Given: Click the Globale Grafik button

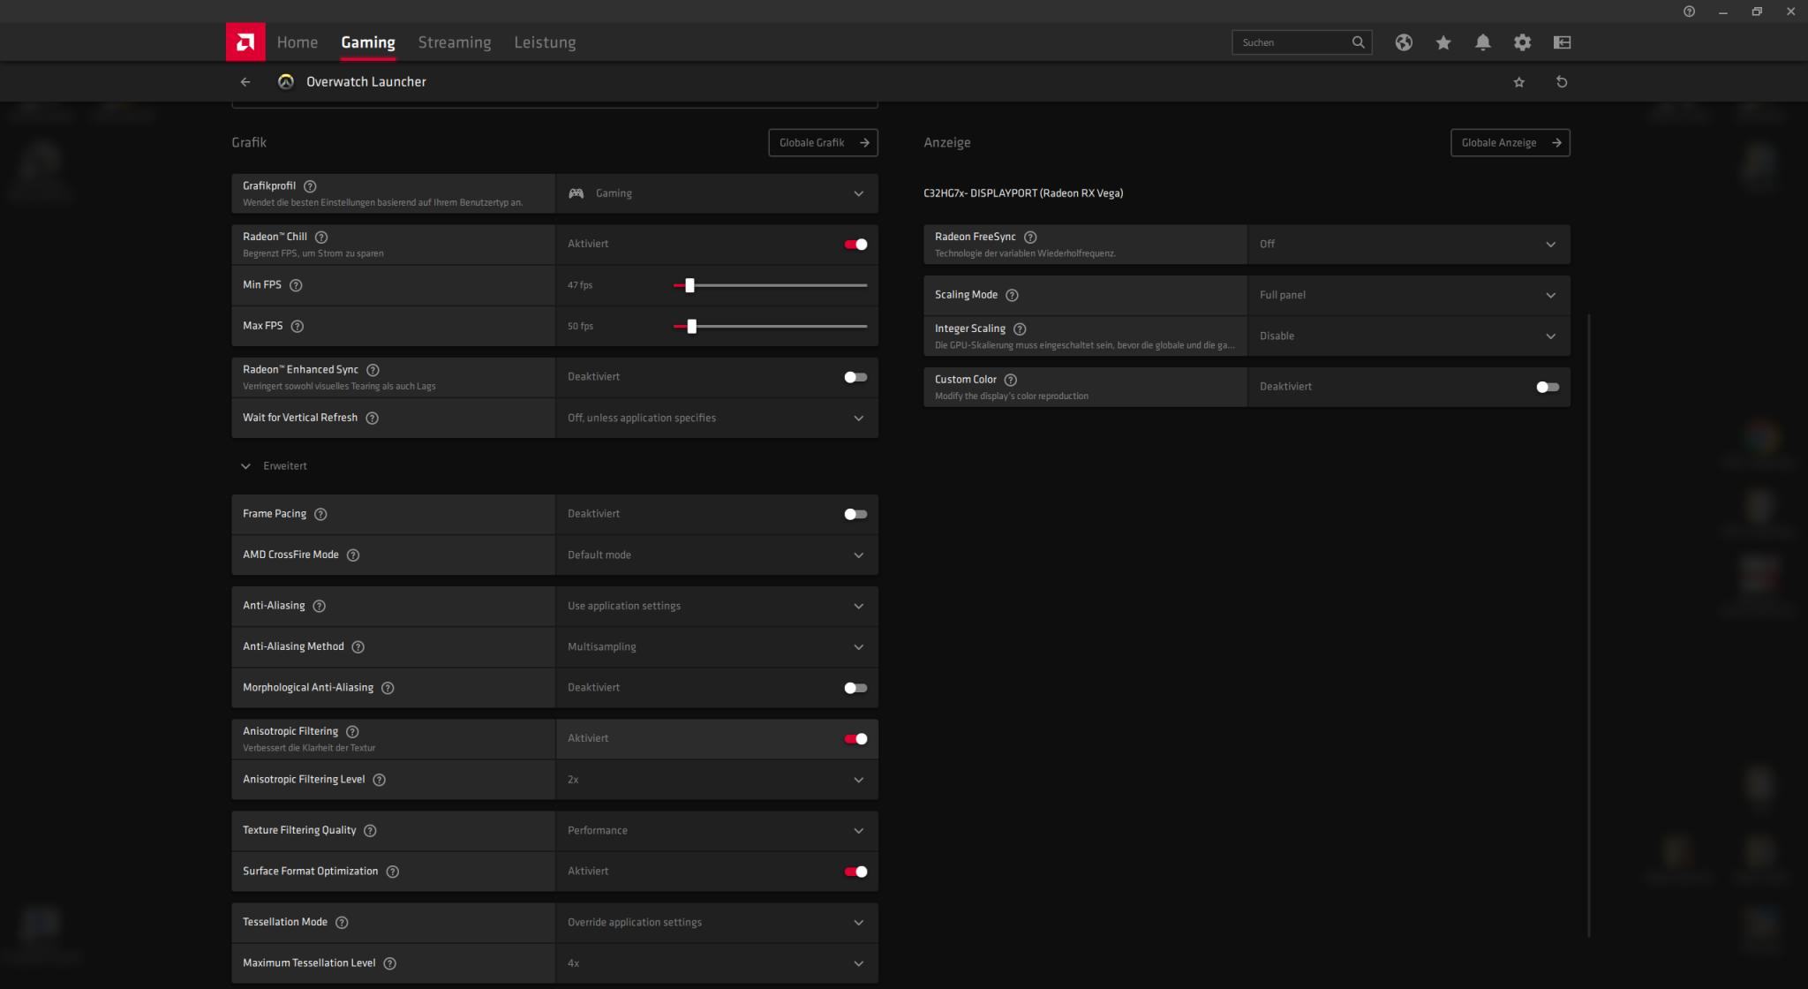Looking at the screenshot, I should tap(823, 143).
